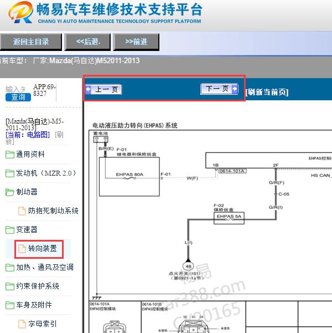
Task: Click the battery 蓄电池 symbol
Action: 101,139
